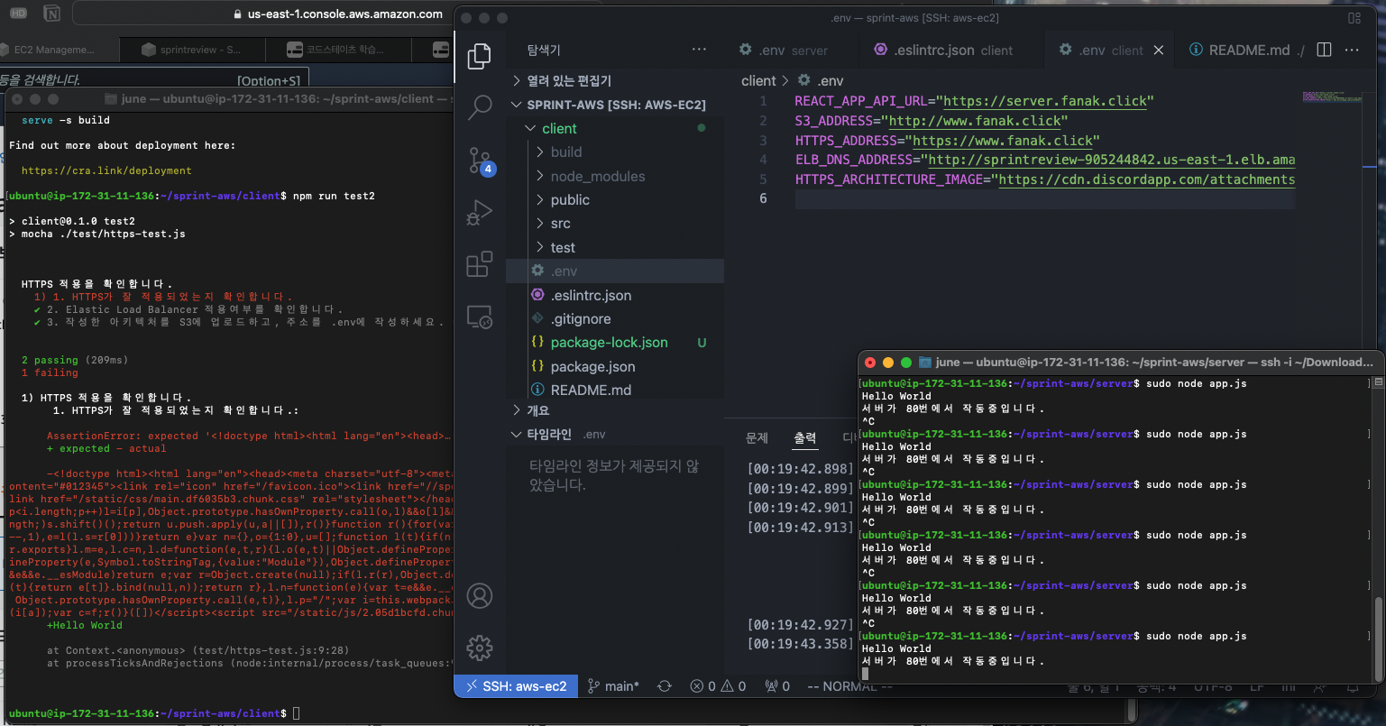This screenshot has width=1386, height=726.
Task: Open package-lock.json in explorer
Action: click(x=615, y=343)
